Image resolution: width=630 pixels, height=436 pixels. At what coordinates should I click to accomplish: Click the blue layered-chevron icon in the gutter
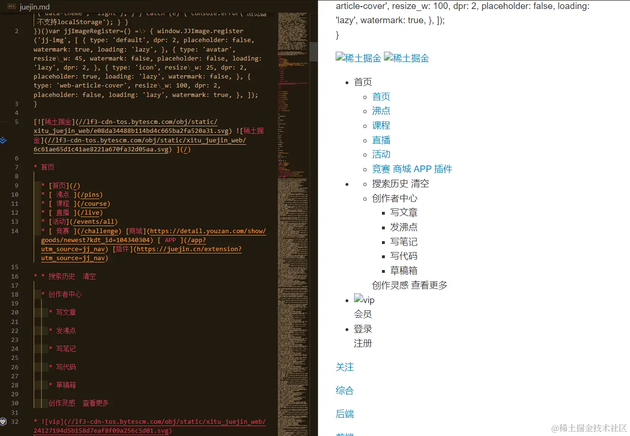click(3, 140)
